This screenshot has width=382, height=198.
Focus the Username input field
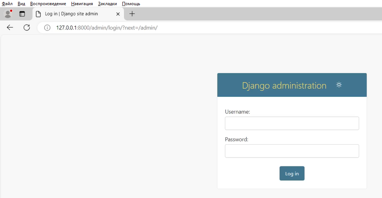coord(292,123)
